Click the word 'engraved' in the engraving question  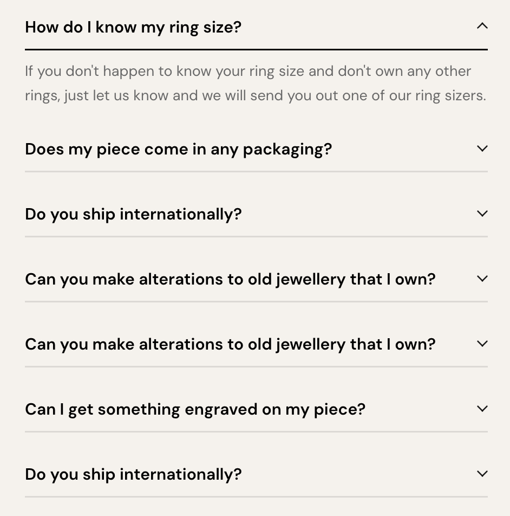pyautogui.click(x=221, y=410)
